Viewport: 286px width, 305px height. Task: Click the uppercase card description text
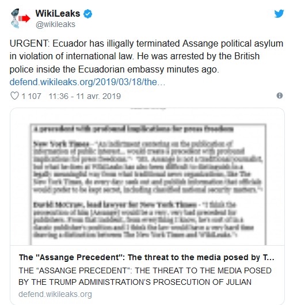coord(145,276)
